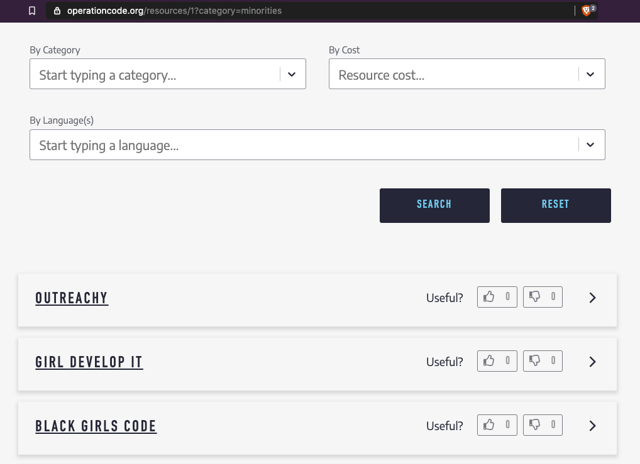Expand the Resource cost dropdown
640x464 pixels.
click(590, 73)
